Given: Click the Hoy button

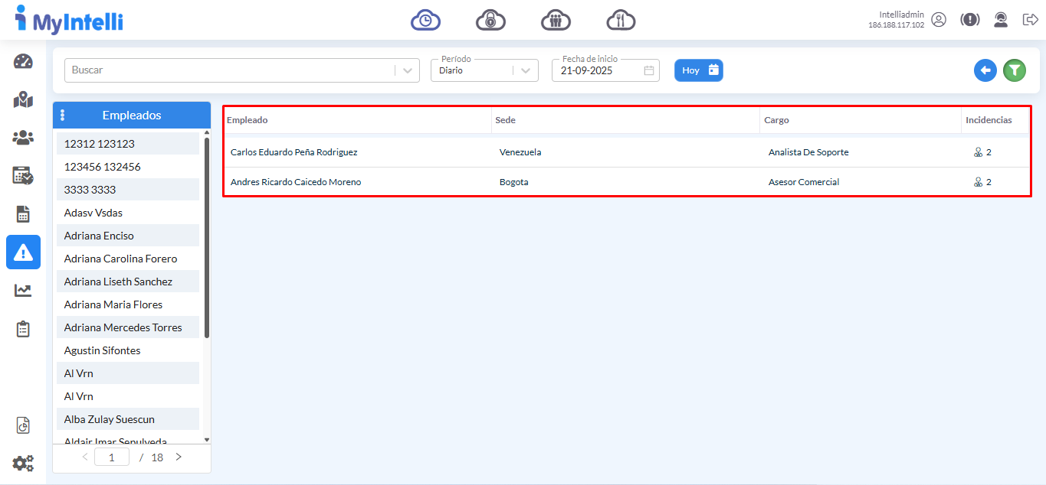Looking at the screenshot, I should point(698,70).
